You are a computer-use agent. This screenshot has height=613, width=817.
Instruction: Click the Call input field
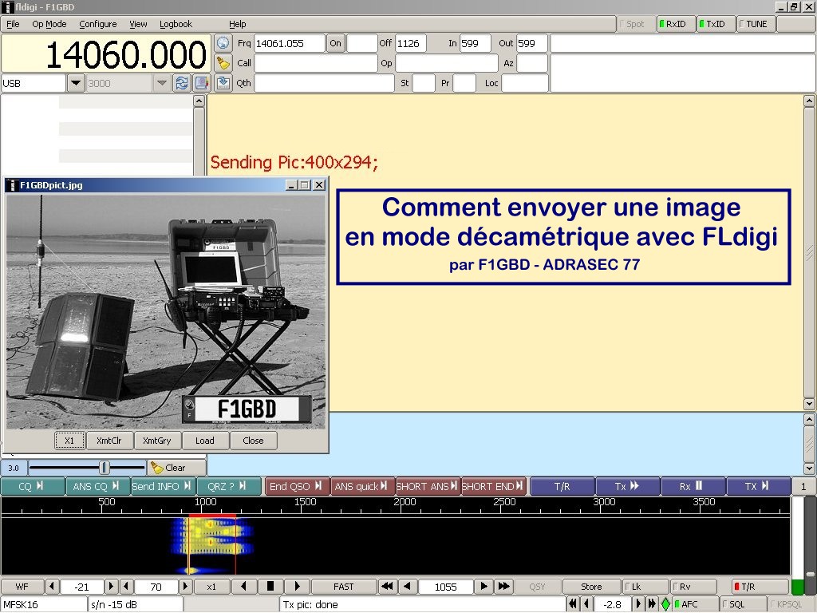point(315,63)
